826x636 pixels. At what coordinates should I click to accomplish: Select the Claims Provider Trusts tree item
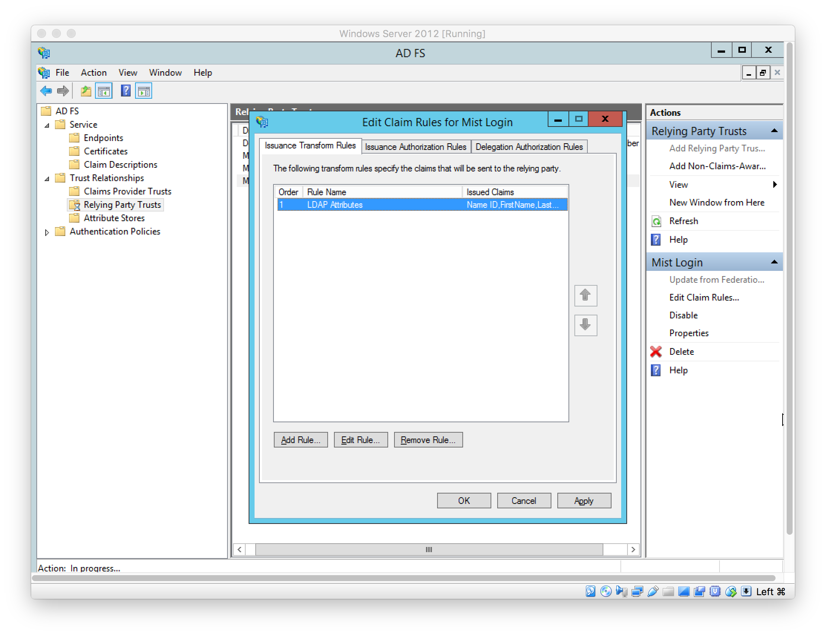[127, 191]
